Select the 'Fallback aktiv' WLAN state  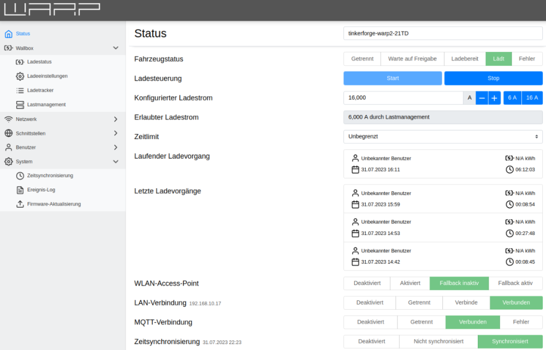[x=515, y=283]
